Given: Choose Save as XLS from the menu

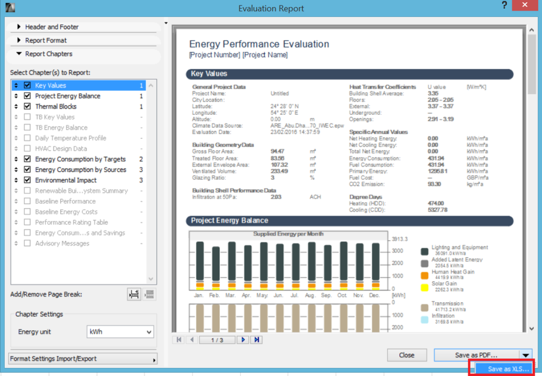Looking at the screenshot, I should coord(507,369).
